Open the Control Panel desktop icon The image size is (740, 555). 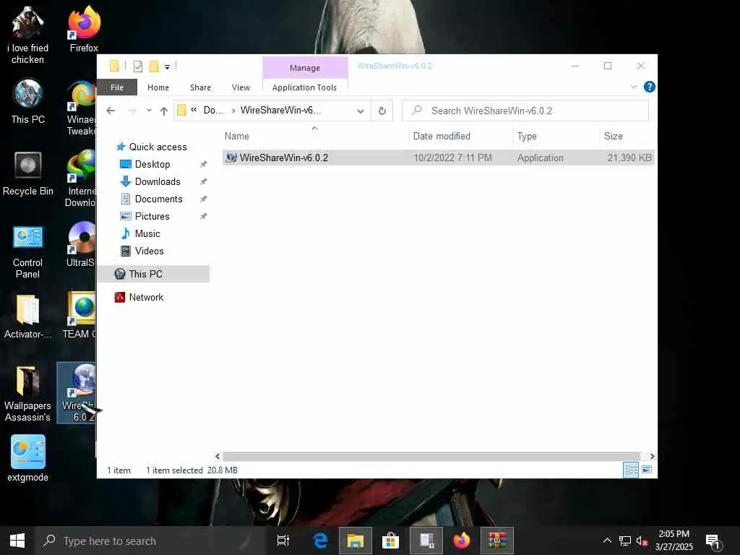[28, 251]
